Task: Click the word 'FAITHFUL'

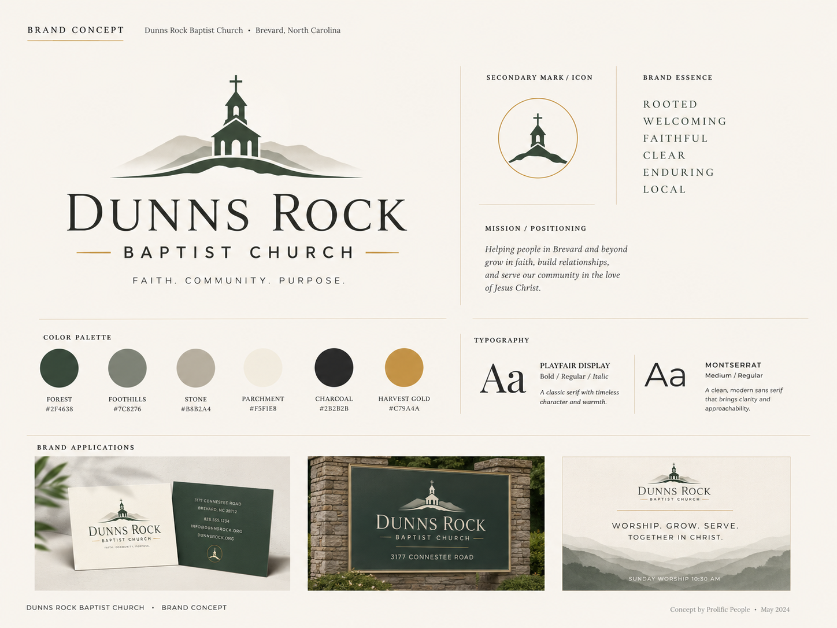Action: [x=676, y=139]
